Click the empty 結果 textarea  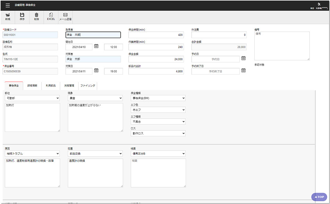tap(158, 173)
